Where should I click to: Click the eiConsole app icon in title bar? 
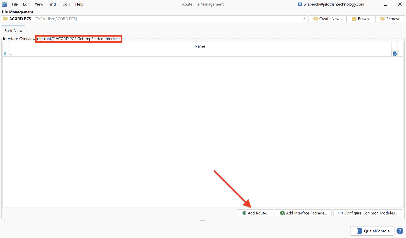(x=4, y=4)
